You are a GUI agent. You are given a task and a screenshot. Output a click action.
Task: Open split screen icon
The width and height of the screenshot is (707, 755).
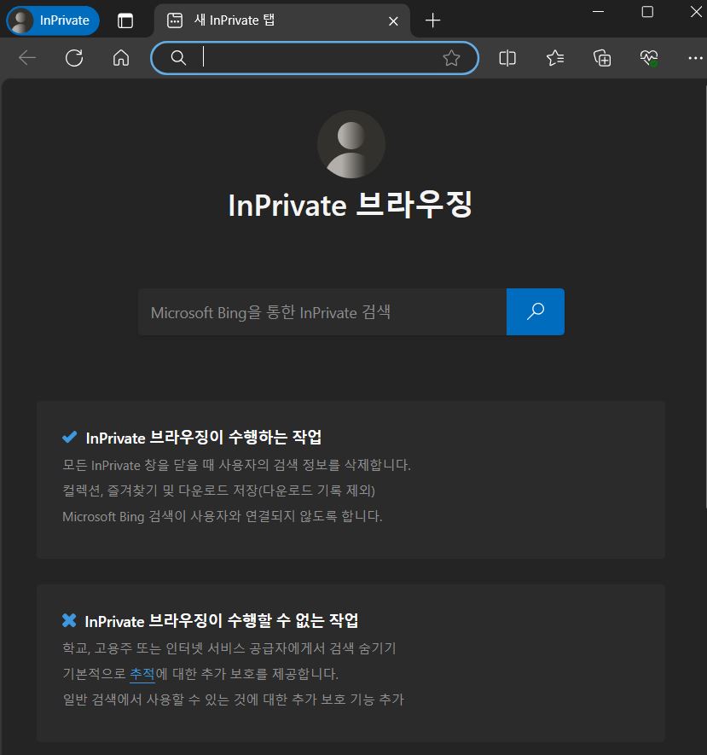coord(507,58)
